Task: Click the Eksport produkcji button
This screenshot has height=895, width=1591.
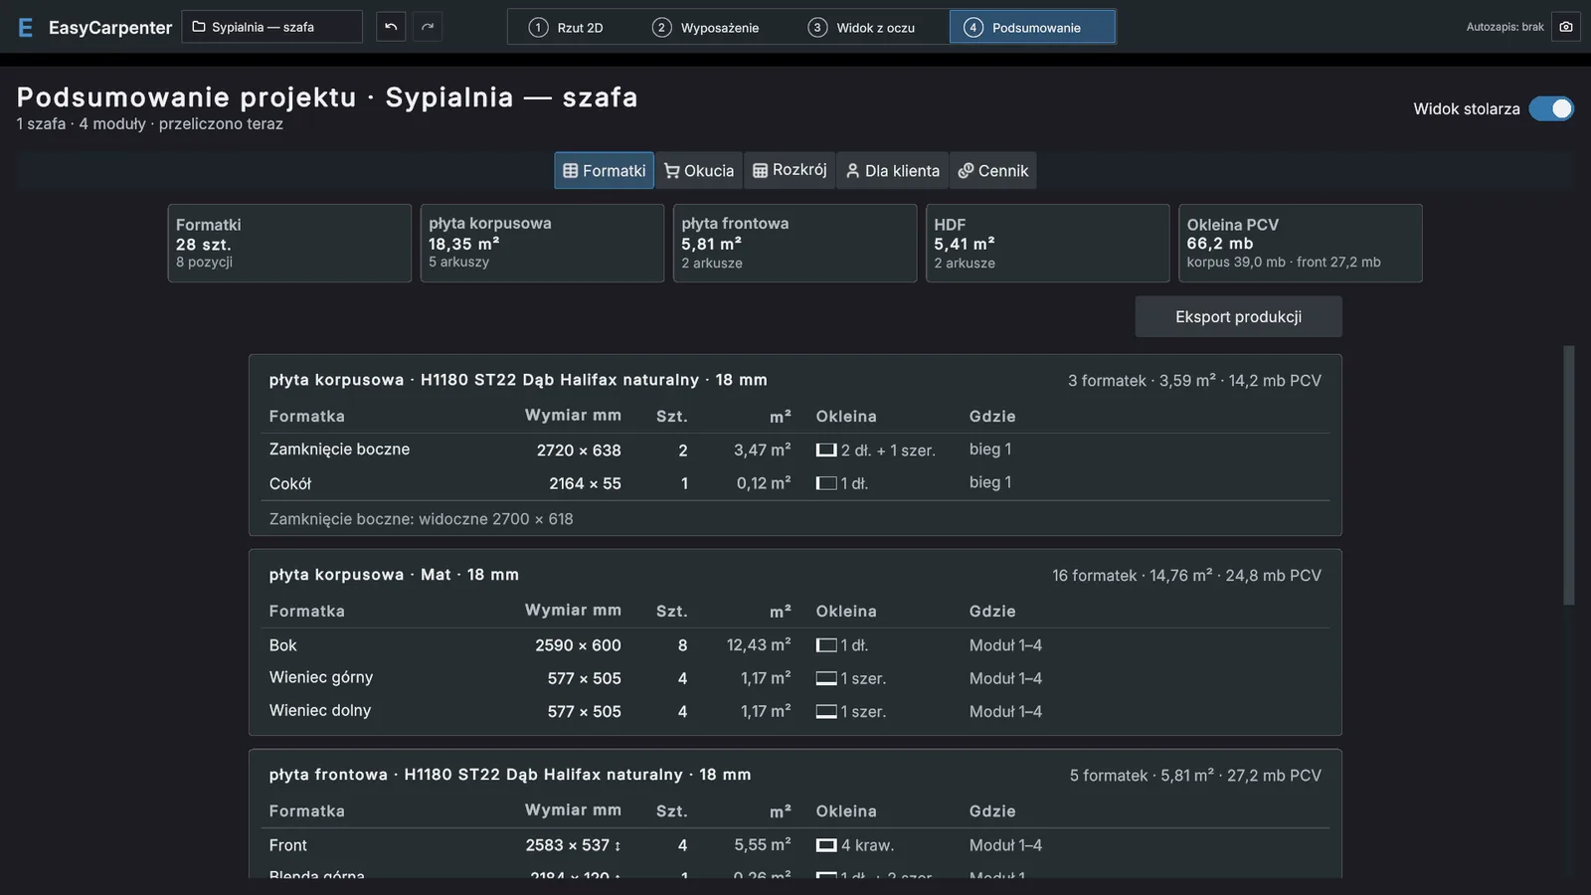Action: pos(1239,316)
